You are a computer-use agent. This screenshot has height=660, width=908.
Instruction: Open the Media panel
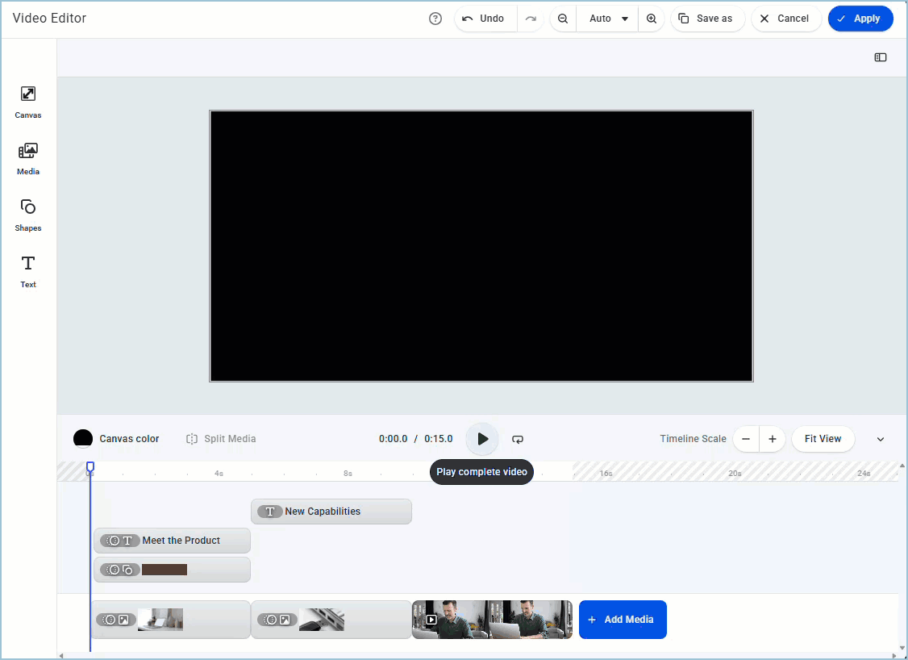pyautogui.click(x=28, y=158)
